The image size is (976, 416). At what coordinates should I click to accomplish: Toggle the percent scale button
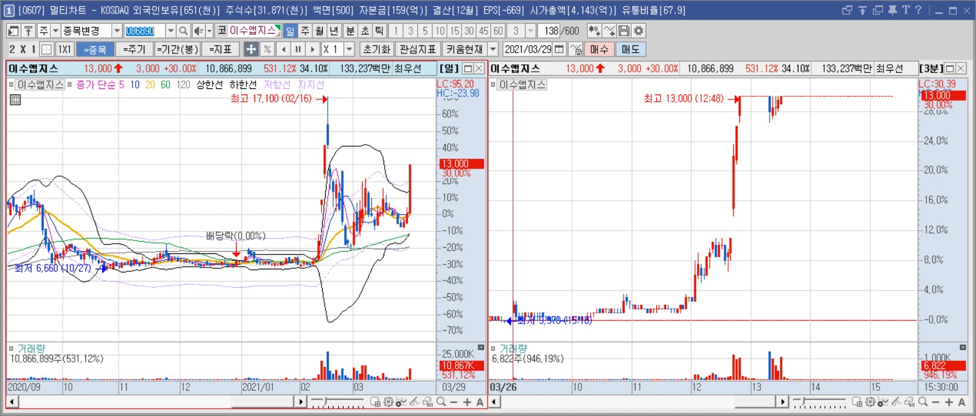pos(267,49)
